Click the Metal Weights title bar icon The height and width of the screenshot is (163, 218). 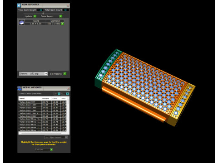coord(20,88)
